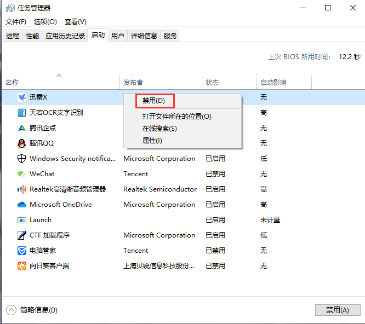The height and width of the screenshot is (324, 365).
Task: Click the 电脑管家 shield icon
Action: point(22,251)
